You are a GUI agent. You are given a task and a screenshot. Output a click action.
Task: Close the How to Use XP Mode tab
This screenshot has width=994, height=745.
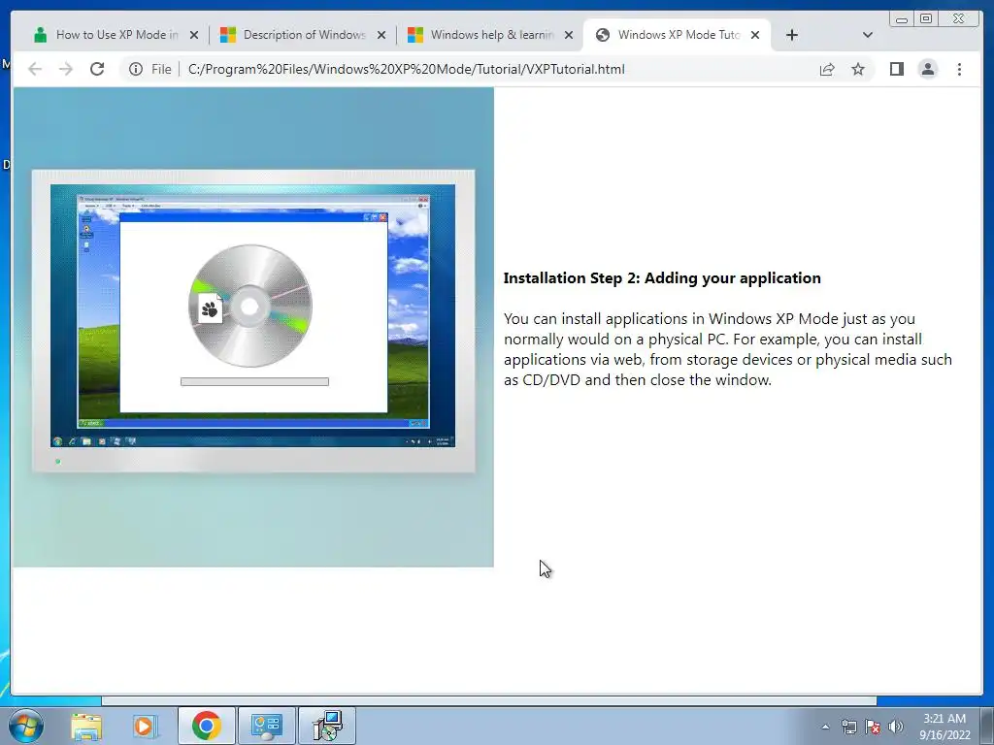(x=194, y=35)
